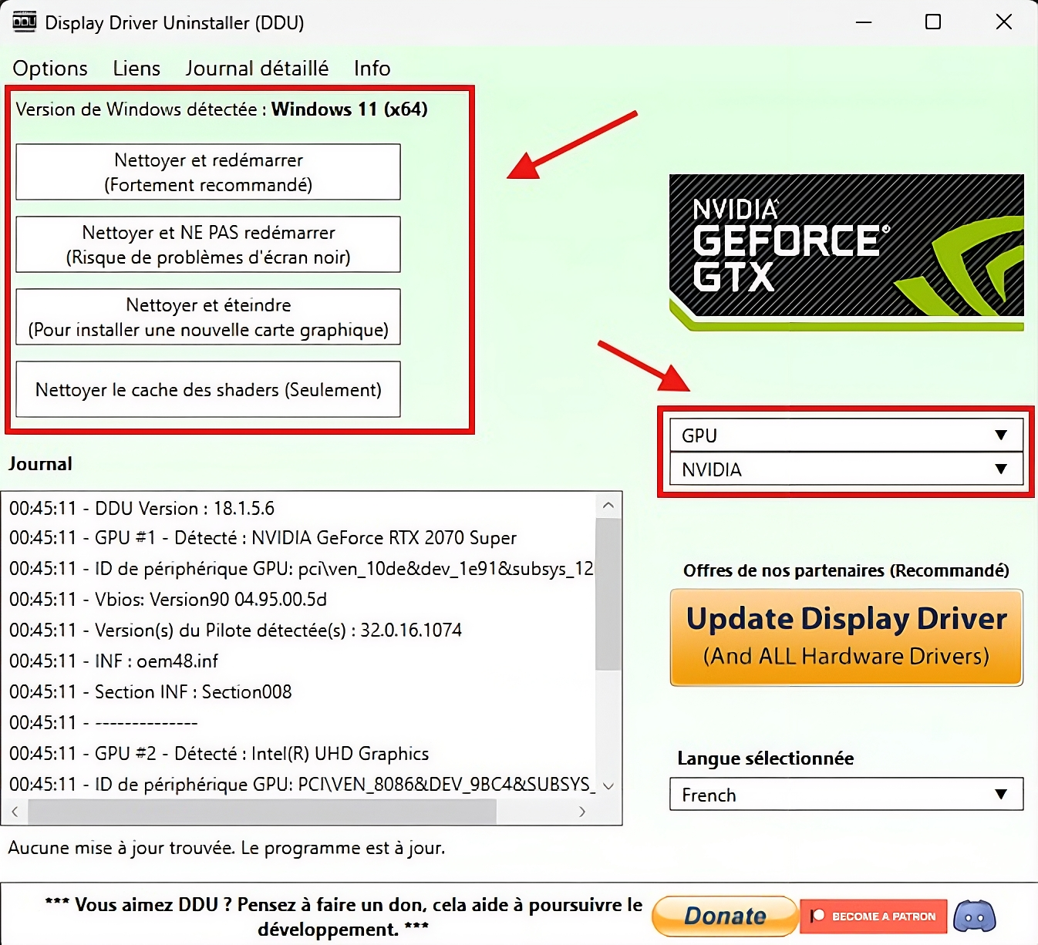Screen dimensions: 1038x945
Task: Open the NVIDIA vendor dropdown
Action: click(846, 469)
